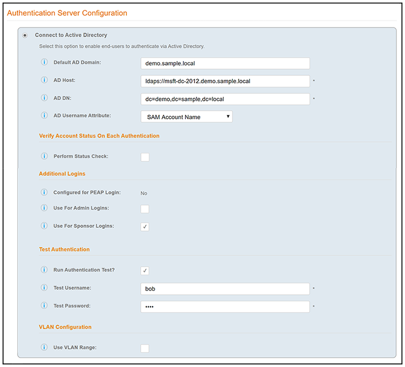The image size is (405, 367).
Task: Click the 'Test Username:' label
Action: (72, 287)
